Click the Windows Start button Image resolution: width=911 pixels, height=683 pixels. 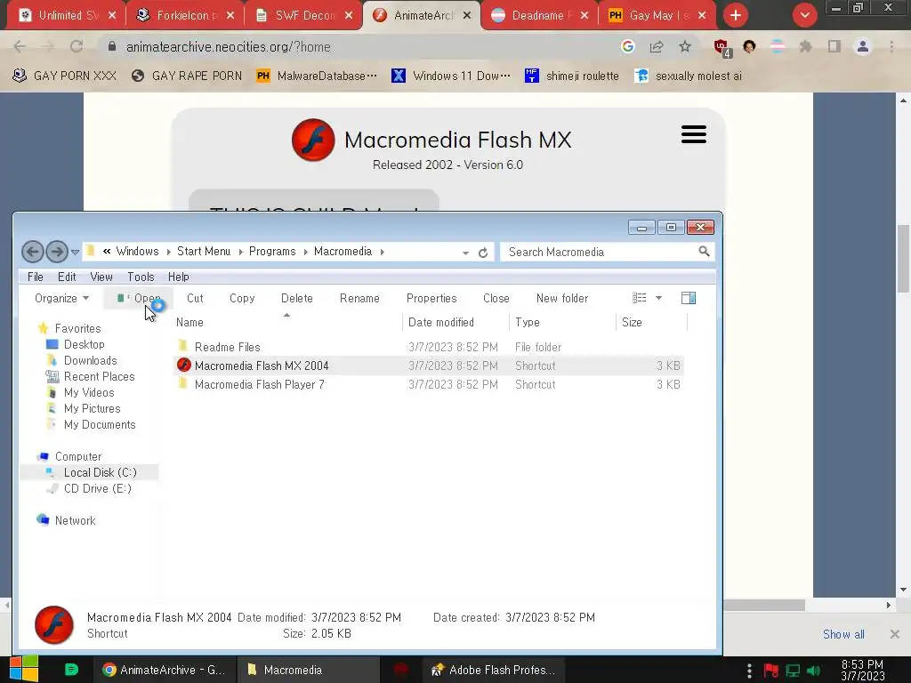(x=23, y=669)
